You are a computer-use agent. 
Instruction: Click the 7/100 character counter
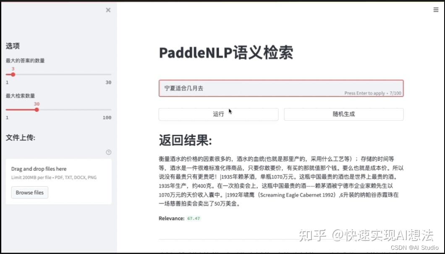(x=395, y=93)
